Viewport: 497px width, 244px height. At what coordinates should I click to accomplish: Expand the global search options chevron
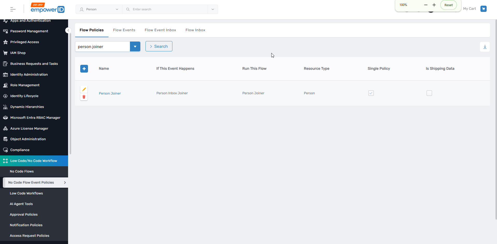(213, 9)
